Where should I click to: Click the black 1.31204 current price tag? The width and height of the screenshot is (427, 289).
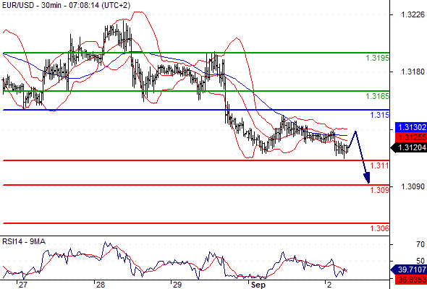tap(409, 147)
